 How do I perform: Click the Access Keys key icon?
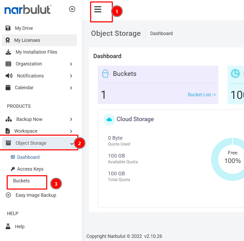(13, 169)
